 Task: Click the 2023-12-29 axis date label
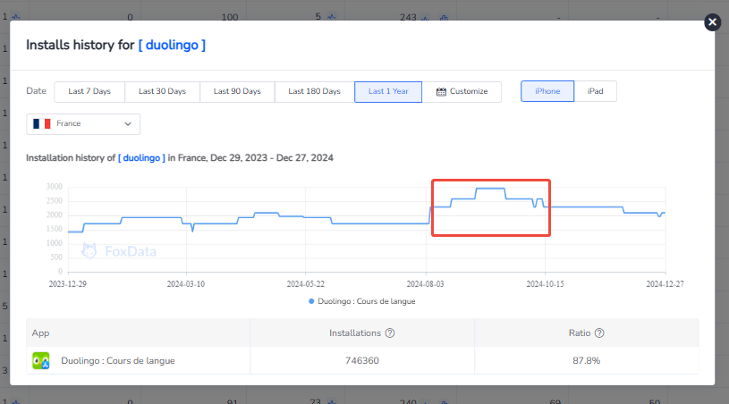67,283
